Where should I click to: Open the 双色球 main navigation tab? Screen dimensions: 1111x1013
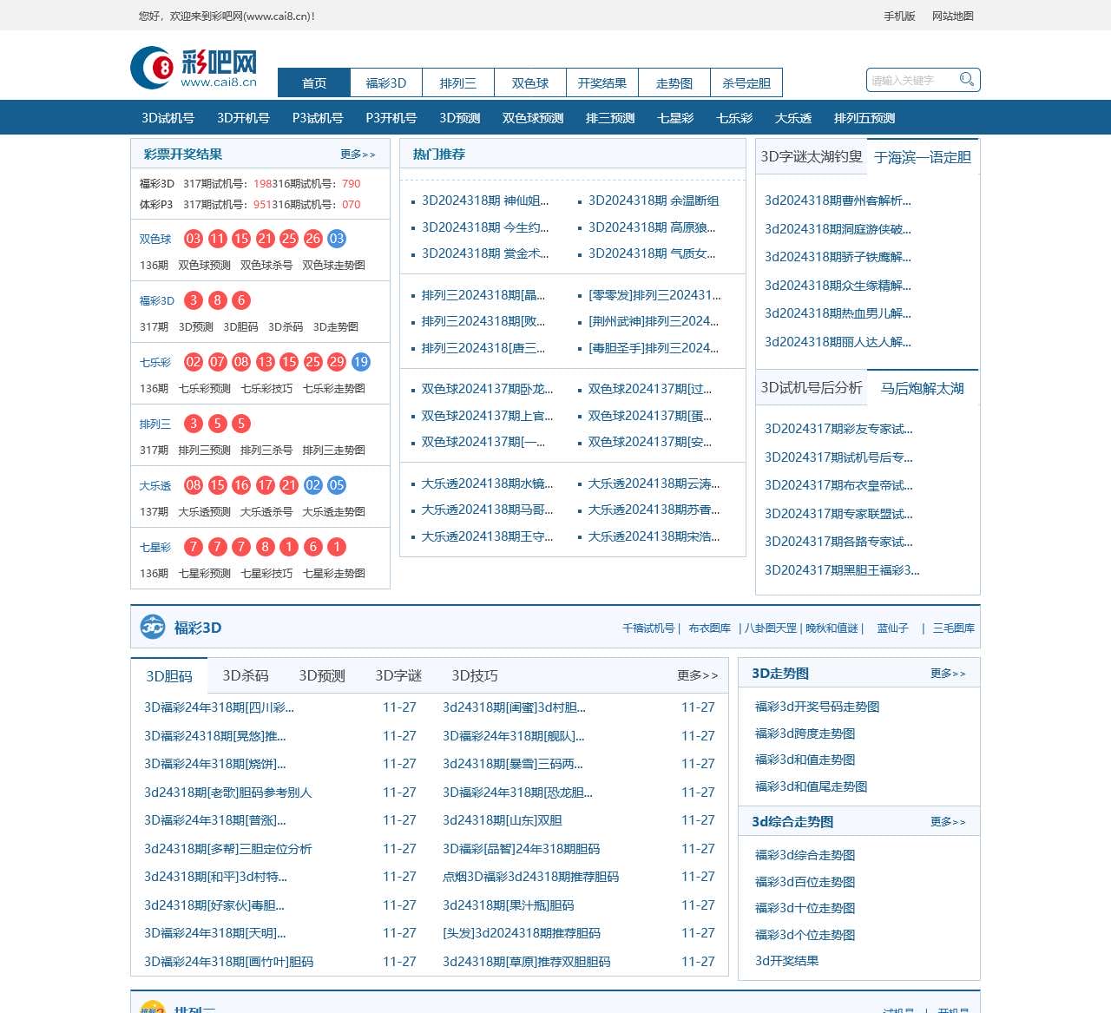[529, 82]
